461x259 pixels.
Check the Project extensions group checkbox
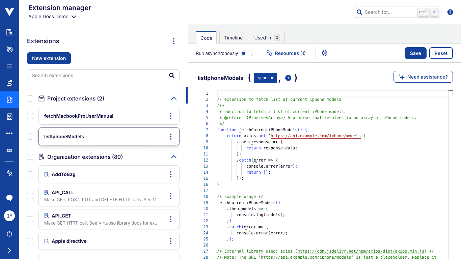30,98
